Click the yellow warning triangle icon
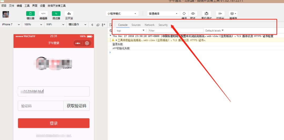This screenshot has width=284, height=140. (x=113, y=40)
